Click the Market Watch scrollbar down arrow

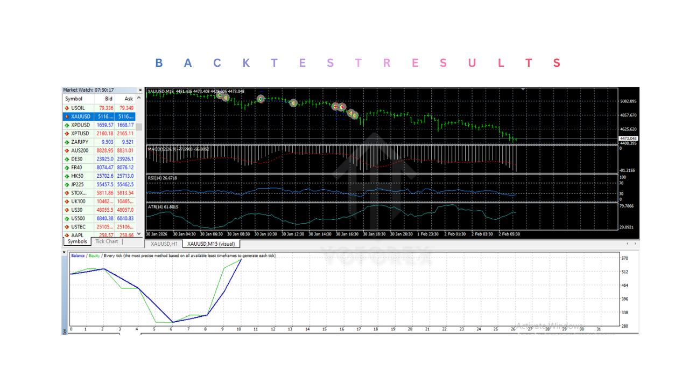click(138, 234)
